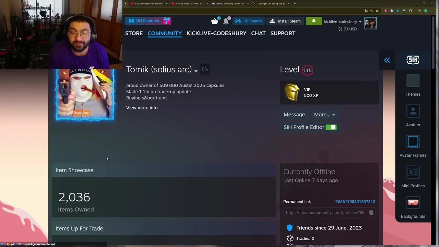439x247 pixels.
Task: Open the COMMUNITY menu
Action: [x=165, y=33]
